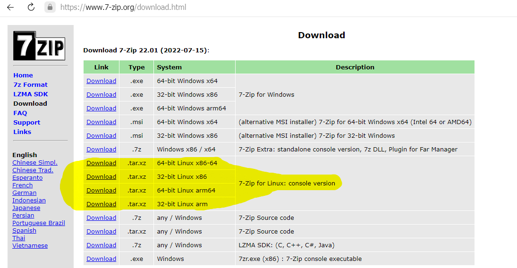
Task: Click the browser back arrow
Action: click(10, 7)
